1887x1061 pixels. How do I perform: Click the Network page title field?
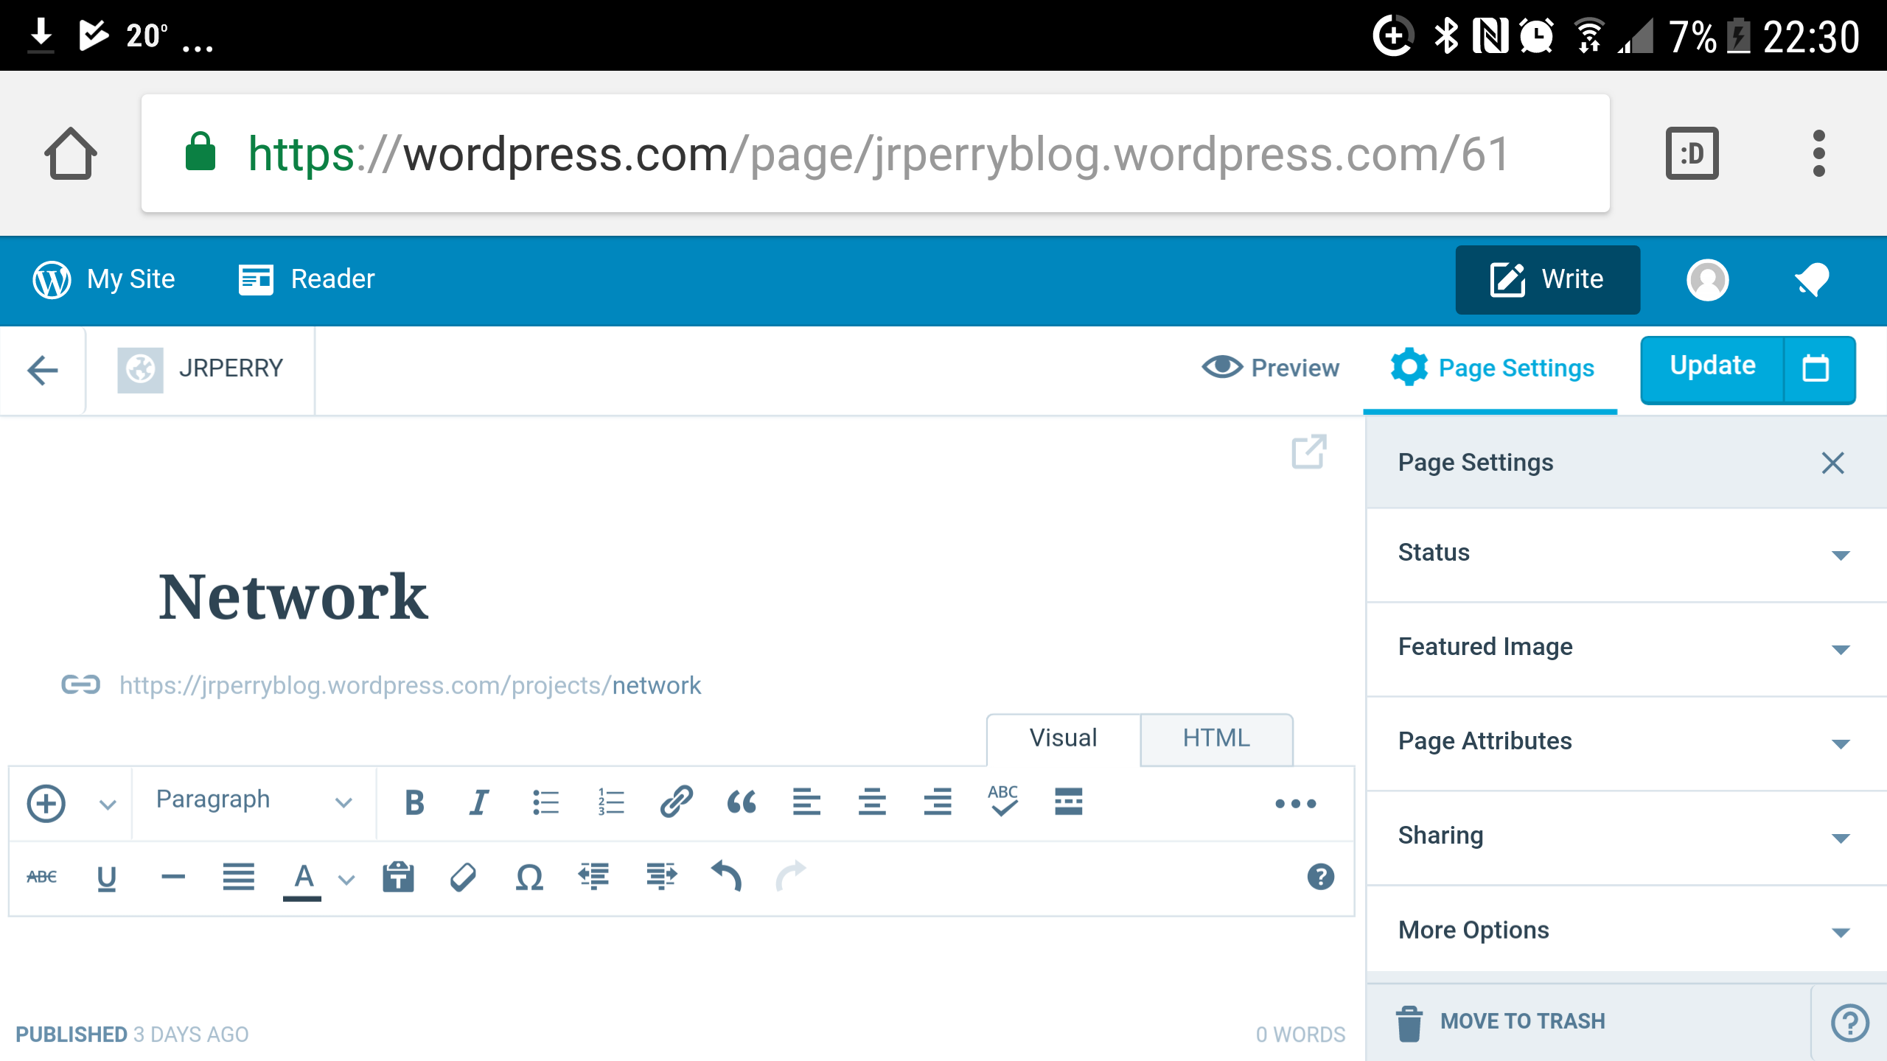293,597
